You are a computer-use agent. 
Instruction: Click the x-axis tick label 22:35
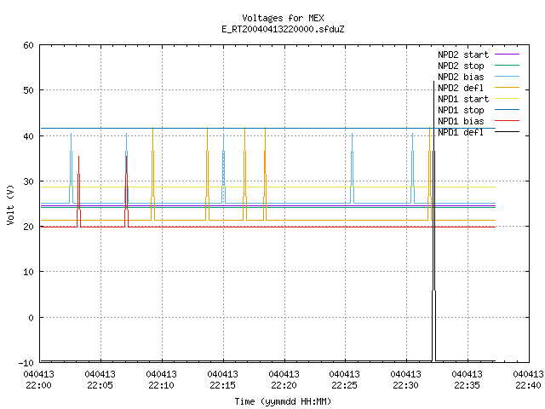pyautogui.click(x=467, y=385)
